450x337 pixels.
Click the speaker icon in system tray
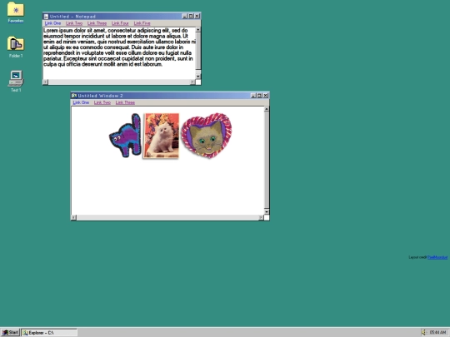424,332
